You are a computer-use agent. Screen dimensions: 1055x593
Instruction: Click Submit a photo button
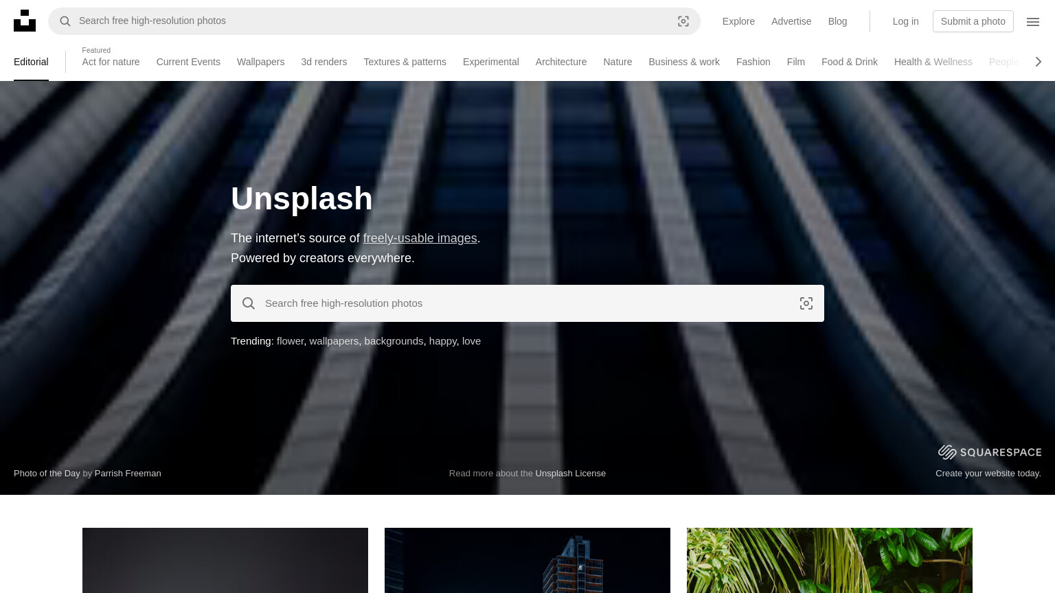(973, 21)
